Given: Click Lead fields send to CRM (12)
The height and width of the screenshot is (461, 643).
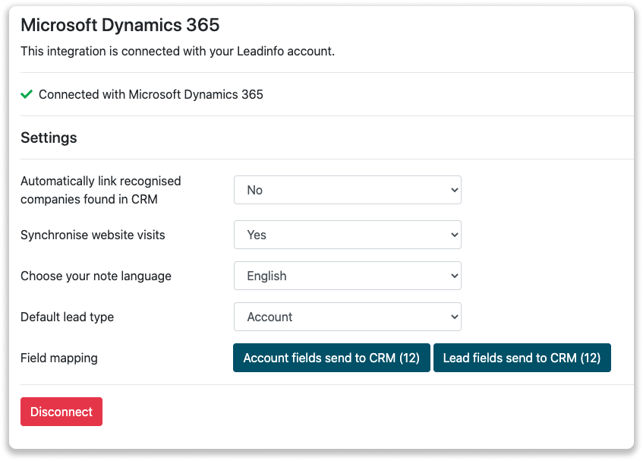Looking at the screenshot, I should [522, 358].
